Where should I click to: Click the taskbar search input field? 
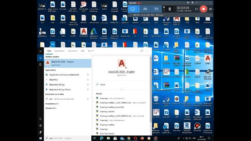[x=67, y=138]
